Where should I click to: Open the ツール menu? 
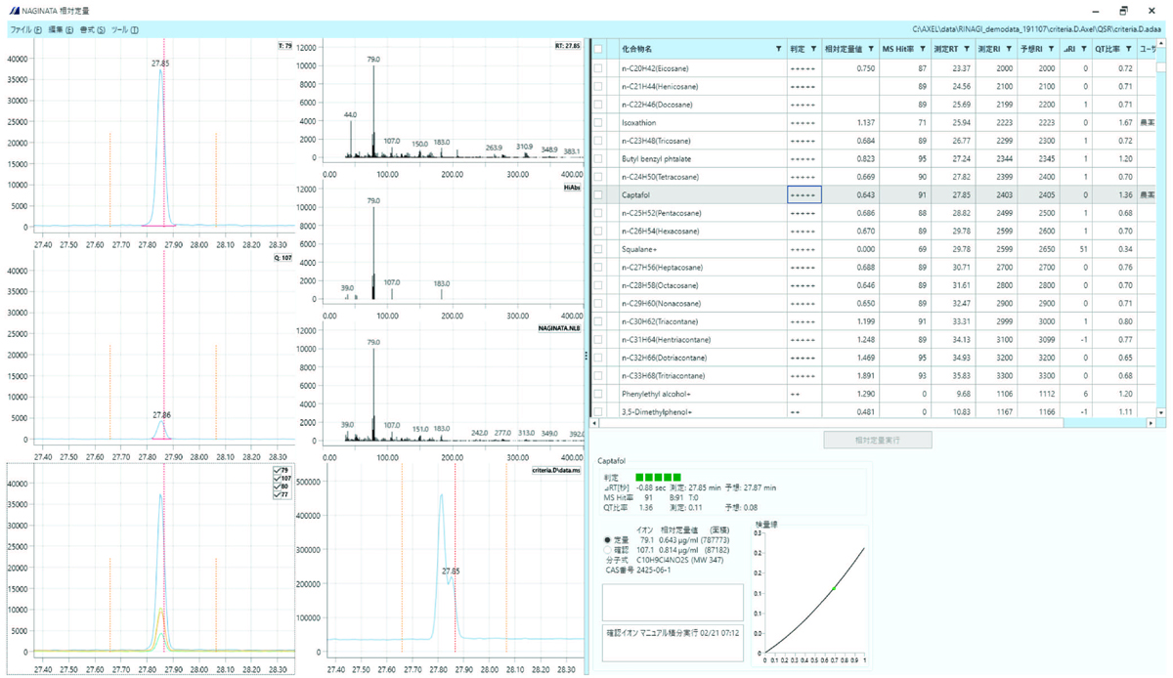point(124,30)
